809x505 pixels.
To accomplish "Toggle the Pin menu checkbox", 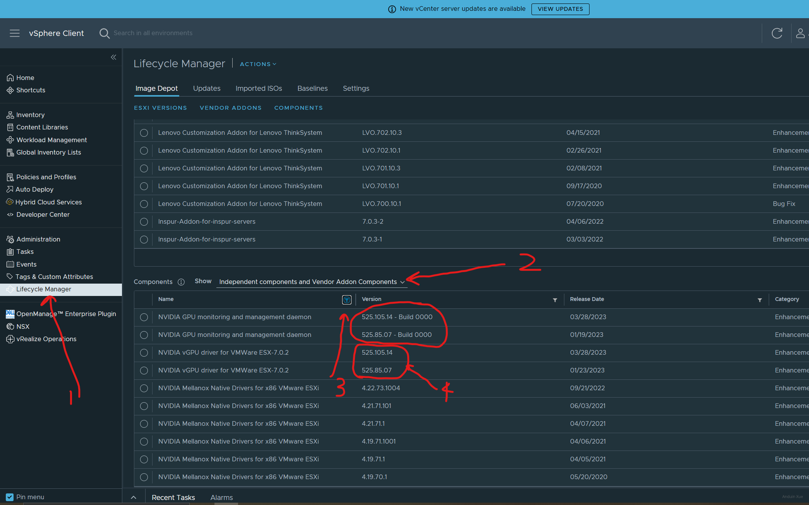I will click(x=10, y=497).
